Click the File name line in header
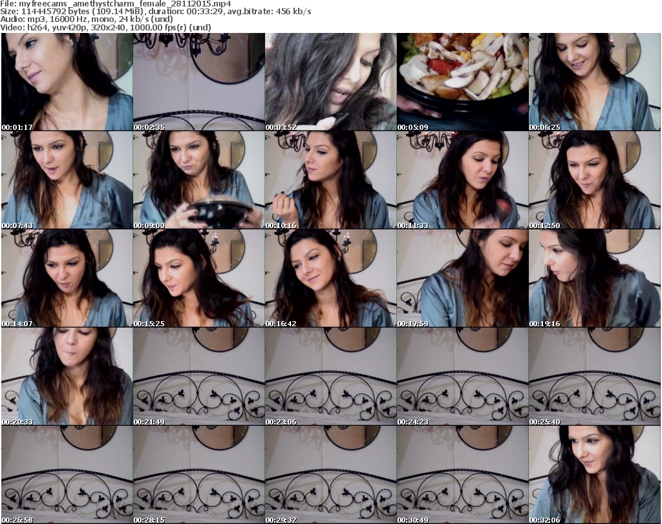 coord(116,4)
